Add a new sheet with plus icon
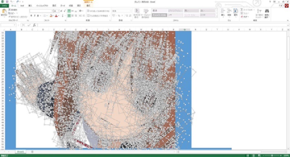The width and height of the screenshot is (290, 157). click(32, 152)
